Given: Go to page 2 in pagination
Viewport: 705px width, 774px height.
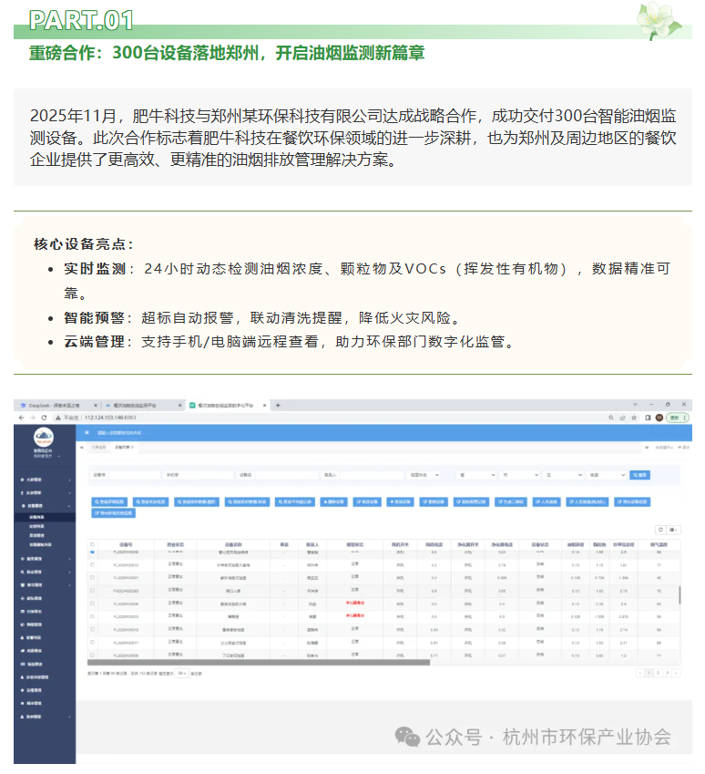Looking at the screenshot, I should pyautogui.click(x=658, y=673).
